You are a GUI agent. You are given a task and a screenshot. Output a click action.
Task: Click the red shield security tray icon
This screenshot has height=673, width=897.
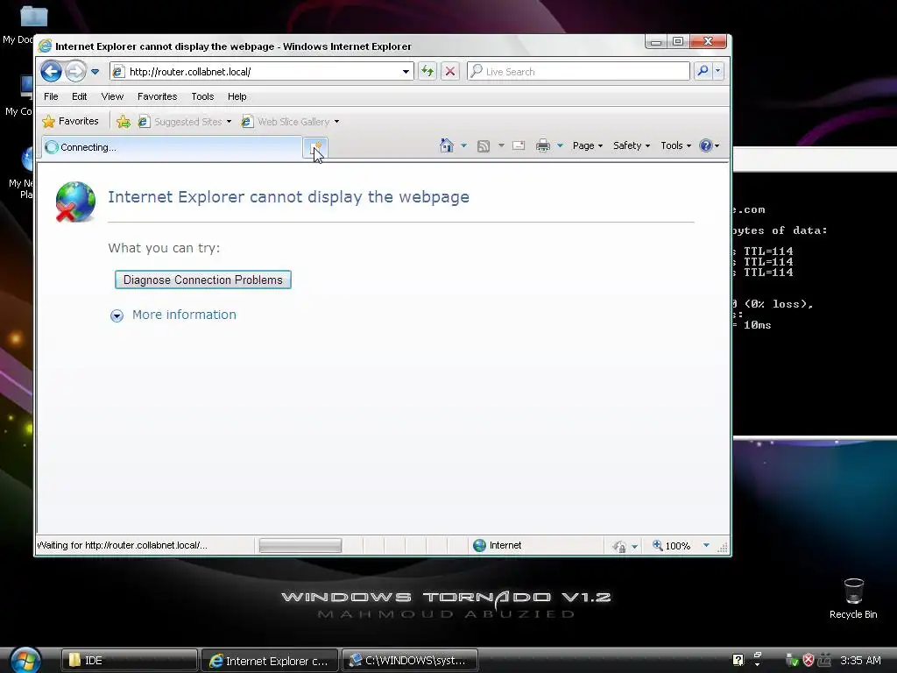(x=808, y=661)
